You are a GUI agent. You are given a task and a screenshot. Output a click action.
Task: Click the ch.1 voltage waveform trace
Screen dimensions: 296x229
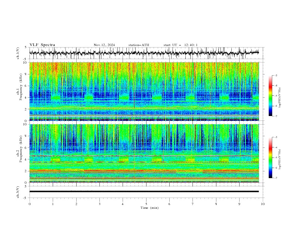coord(144,53)
